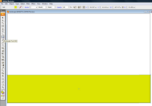Reset default fill and stroke

(2, 90)
